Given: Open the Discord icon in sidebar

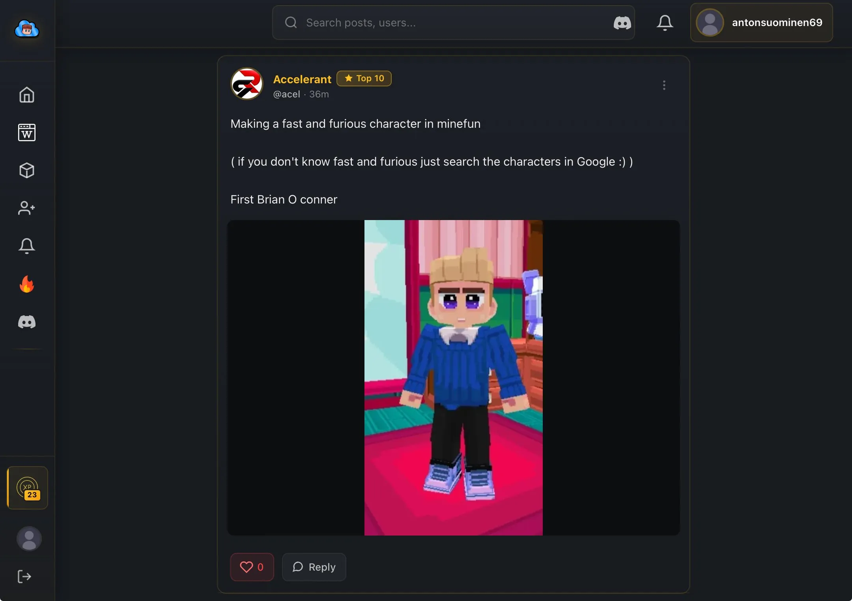Looking at the screenshot, I should [x=27, y=322].
